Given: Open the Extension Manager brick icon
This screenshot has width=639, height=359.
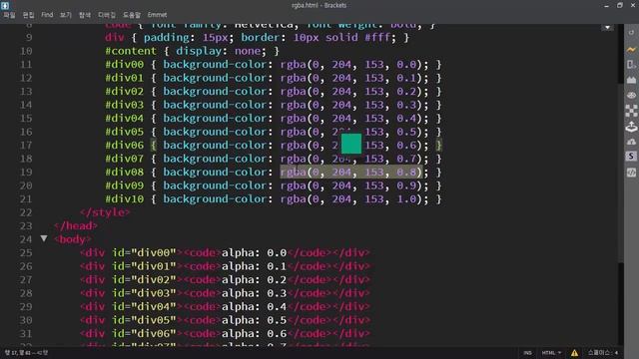Looking at the screenshot, I should [x=631, y=80].
